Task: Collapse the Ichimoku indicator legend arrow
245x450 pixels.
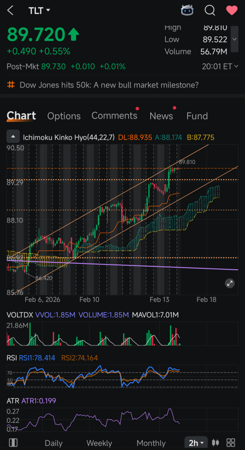Action: click(x=13, y=137)
